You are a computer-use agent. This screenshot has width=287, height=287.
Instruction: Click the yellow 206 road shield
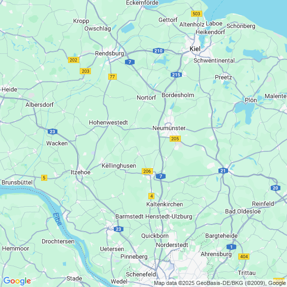pyautogui.click(x=147, y=171)
